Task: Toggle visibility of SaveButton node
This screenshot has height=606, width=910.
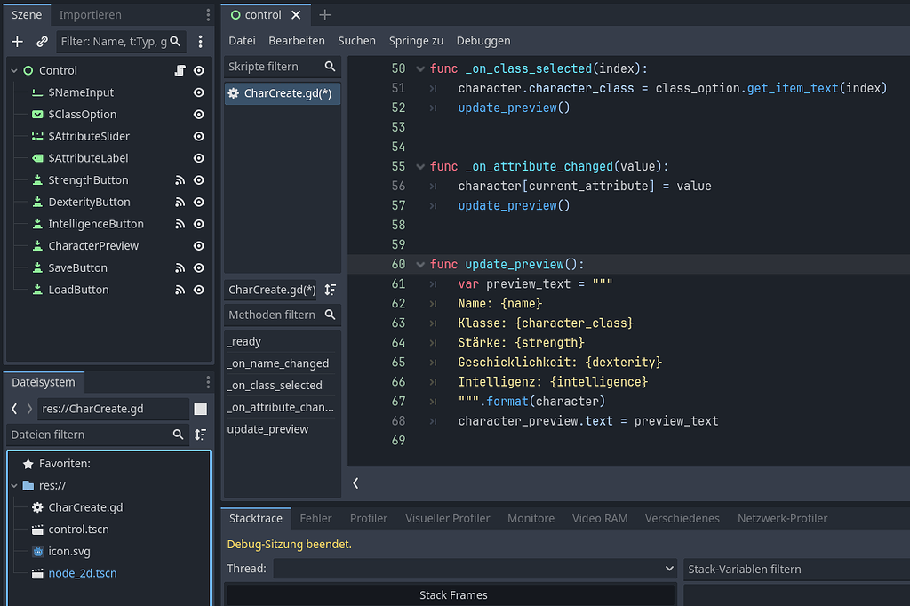Action: click(198, 268)
